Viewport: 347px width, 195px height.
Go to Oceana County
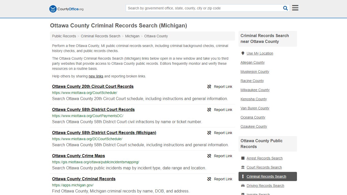(x=253, y=117)
